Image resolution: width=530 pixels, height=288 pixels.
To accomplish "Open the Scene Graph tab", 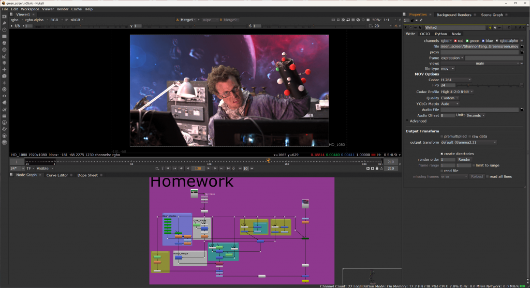I will click(492, 15).
